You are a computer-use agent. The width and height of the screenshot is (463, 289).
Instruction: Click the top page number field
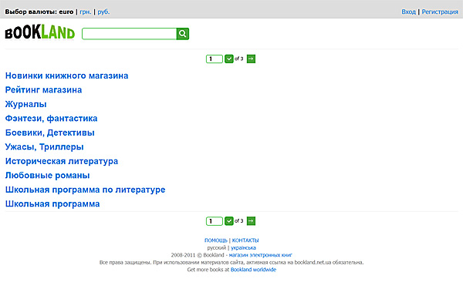coord(215,59)
